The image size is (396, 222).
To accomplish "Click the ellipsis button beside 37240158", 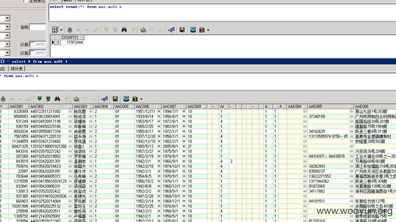I will (351, 116).
